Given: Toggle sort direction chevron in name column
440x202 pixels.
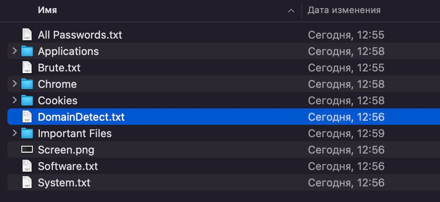Looking at the screenshot, I should click(291, 11).
